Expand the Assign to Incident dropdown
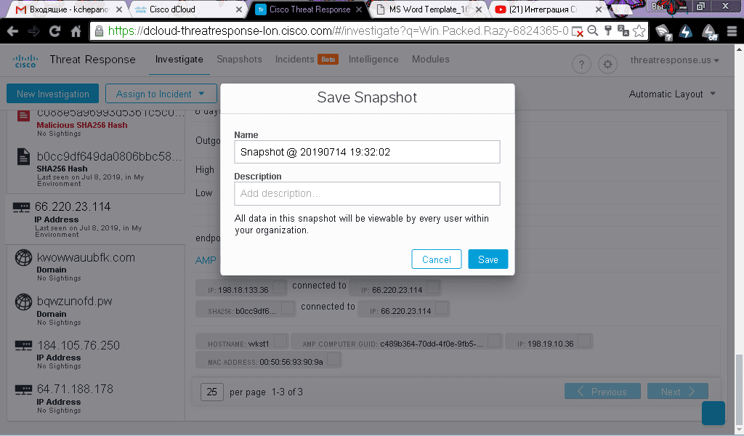This screenshot has height=436, width=744. pyautogui.click(x=161, y=94)
